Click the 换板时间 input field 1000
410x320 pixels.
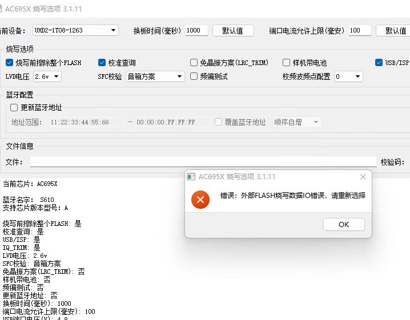196,30
